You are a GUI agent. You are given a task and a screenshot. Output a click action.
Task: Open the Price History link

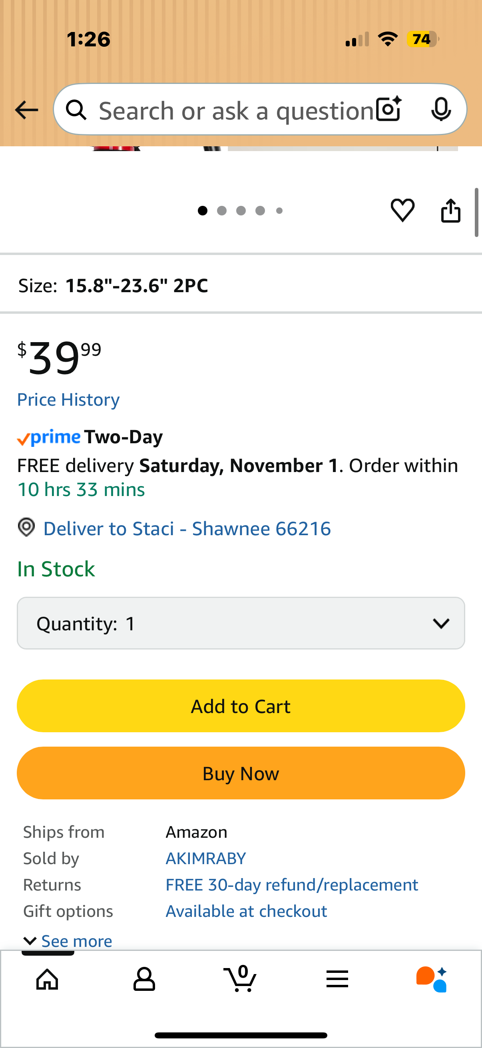tap(68, 400)
